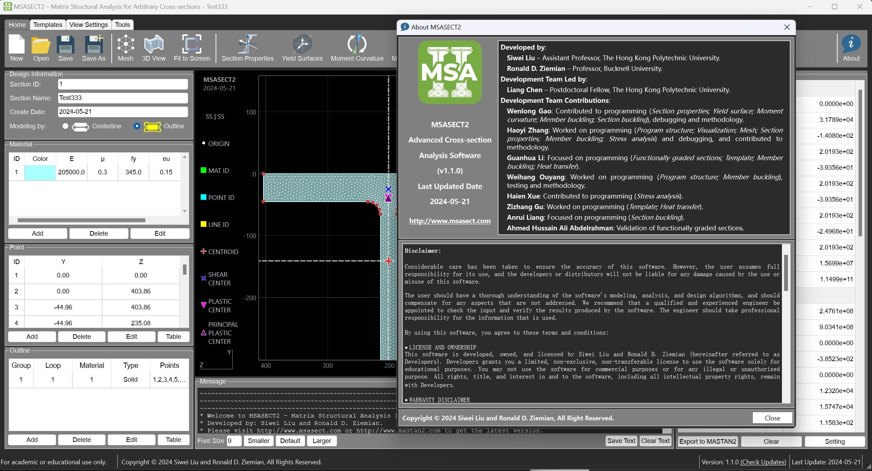Click the info icon in About dialog title
The width and height of the screenshot is (872, 471).
click(x=405, y=27)
